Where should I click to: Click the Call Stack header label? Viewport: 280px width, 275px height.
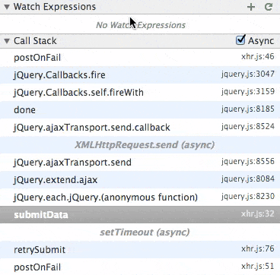pyautogui.click(x=35, y=41)
